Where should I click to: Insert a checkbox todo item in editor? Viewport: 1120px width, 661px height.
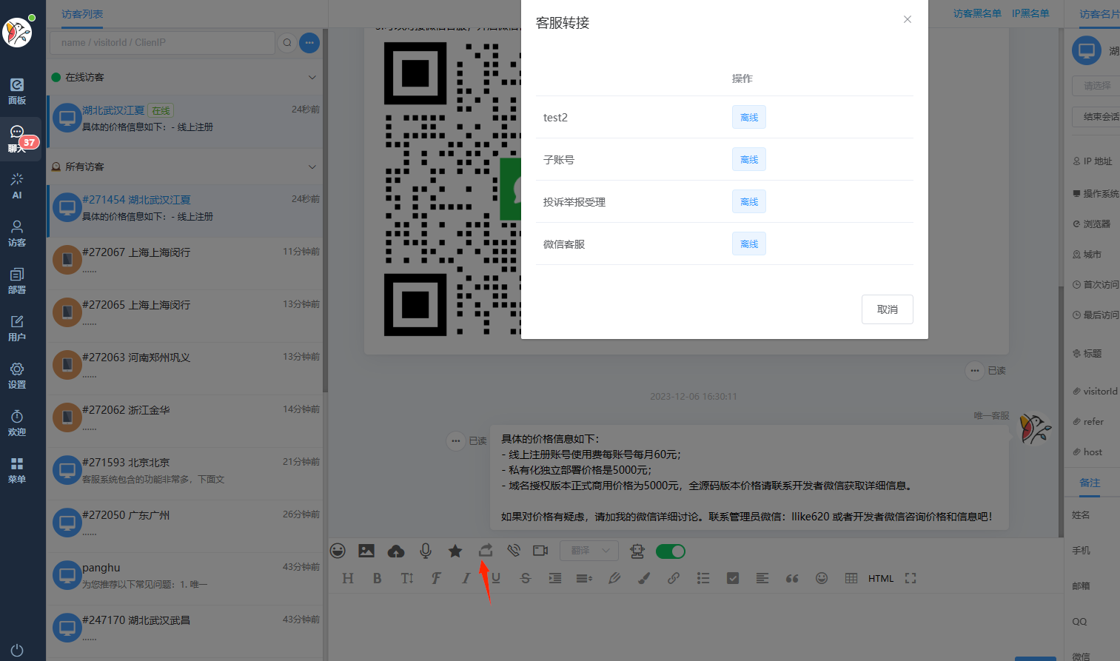pyautogui.click(x=733, y=578)
